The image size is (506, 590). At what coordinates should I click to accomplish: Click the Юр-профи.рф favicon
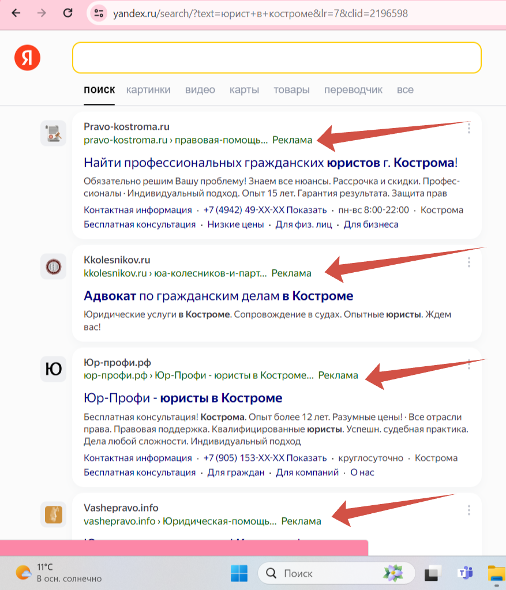pyautogui.click(x=53, y=369)
